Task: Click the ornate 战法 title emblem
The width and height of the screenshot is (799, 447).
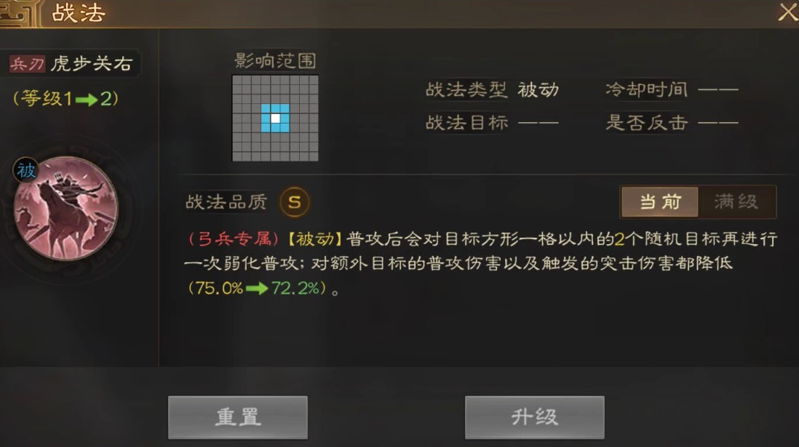Action: (18, 13)
